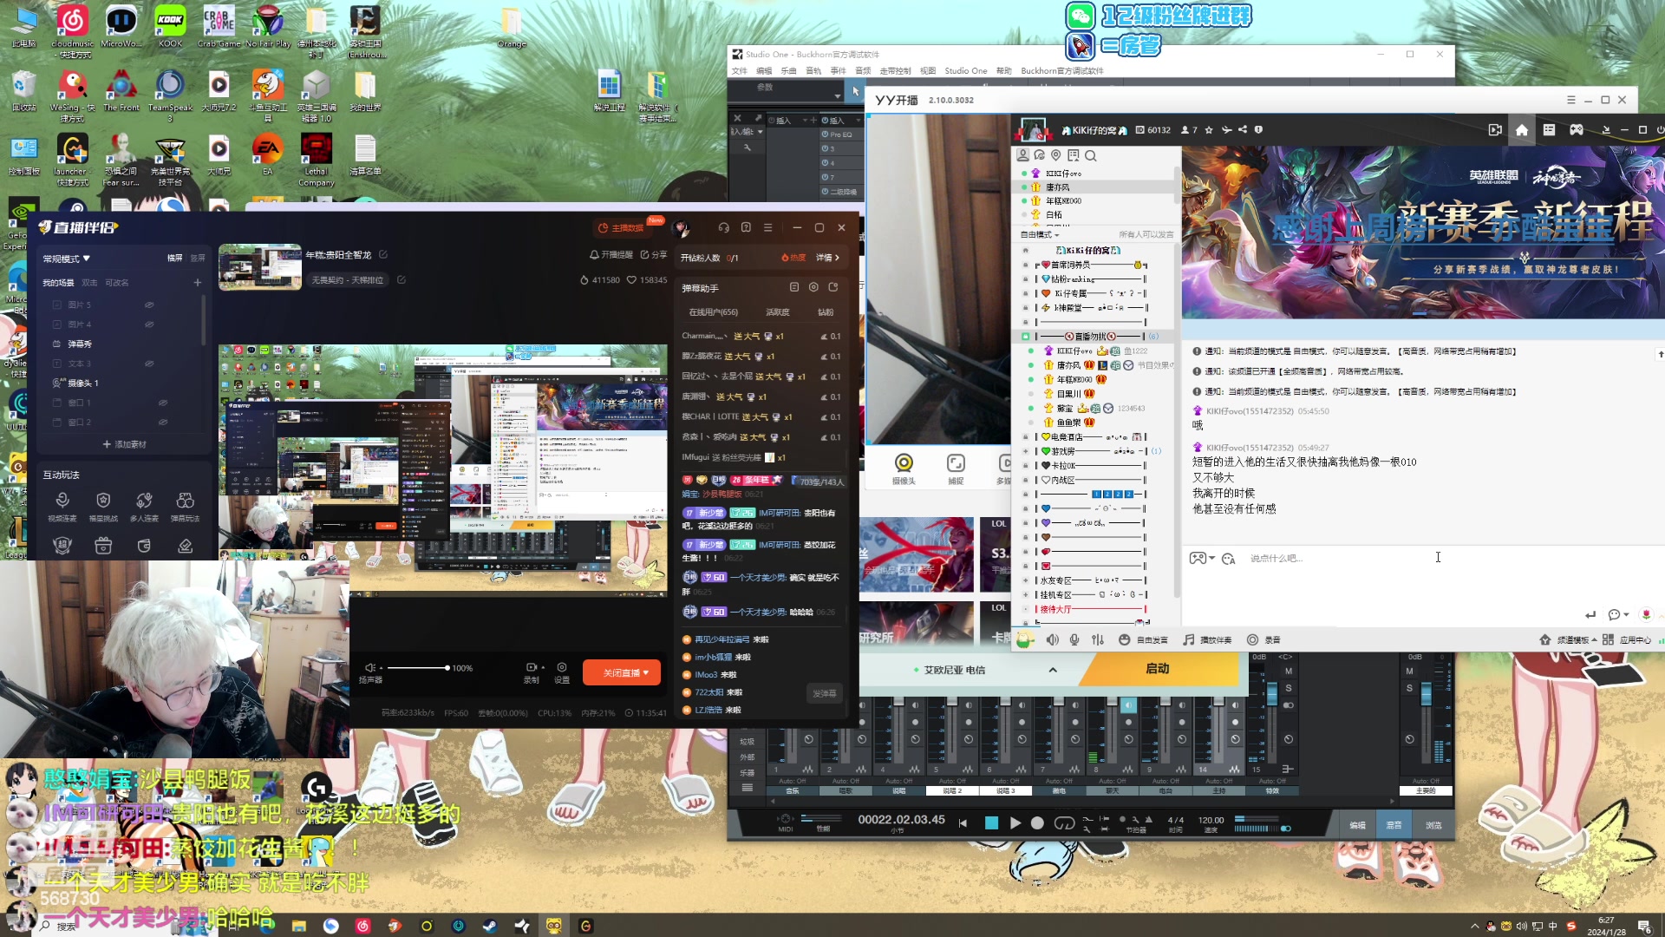This screenshot has width=1665, height=937.
Task: Expand the 游戏房 channel tree node
Action: pyautogui.click(x=1025, y=451)
